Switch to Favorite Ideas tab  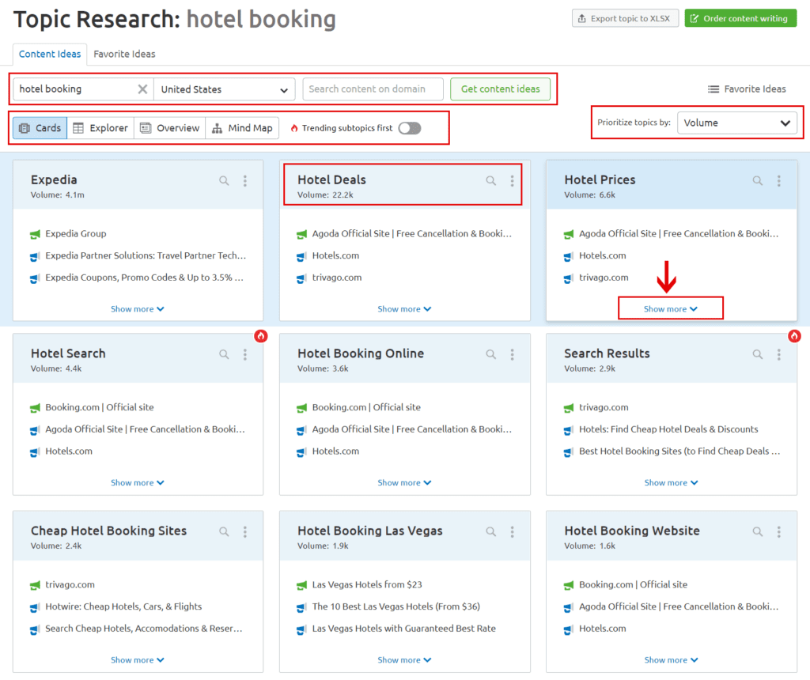(x=124, y=54)
